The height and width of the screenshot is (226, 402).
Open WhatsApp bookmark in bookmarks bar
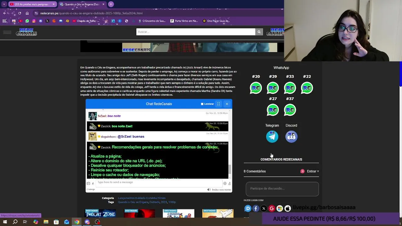[27, 21]
